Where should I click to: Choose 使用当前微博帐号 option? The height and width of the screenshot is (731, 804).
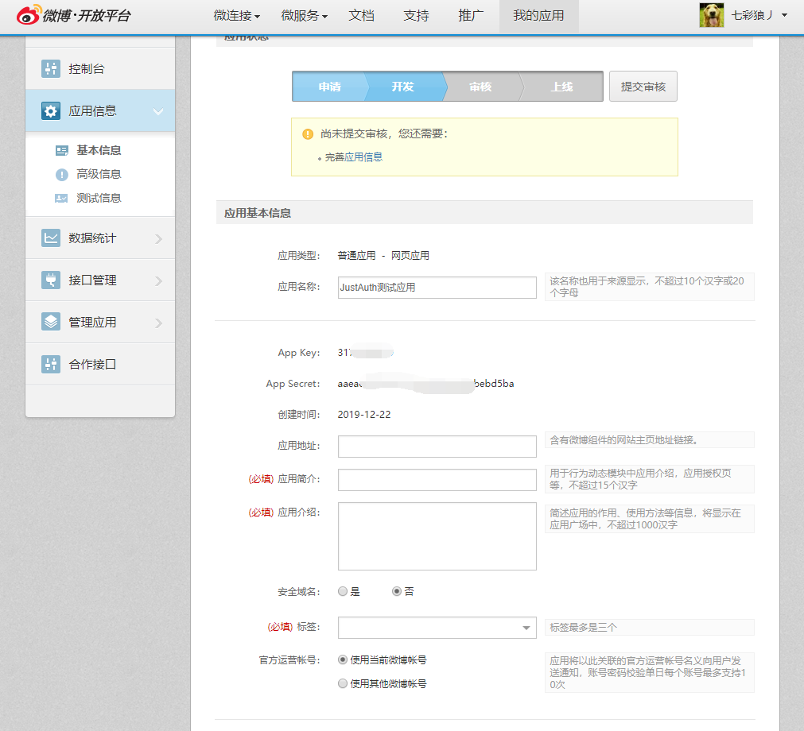[343, 659]
